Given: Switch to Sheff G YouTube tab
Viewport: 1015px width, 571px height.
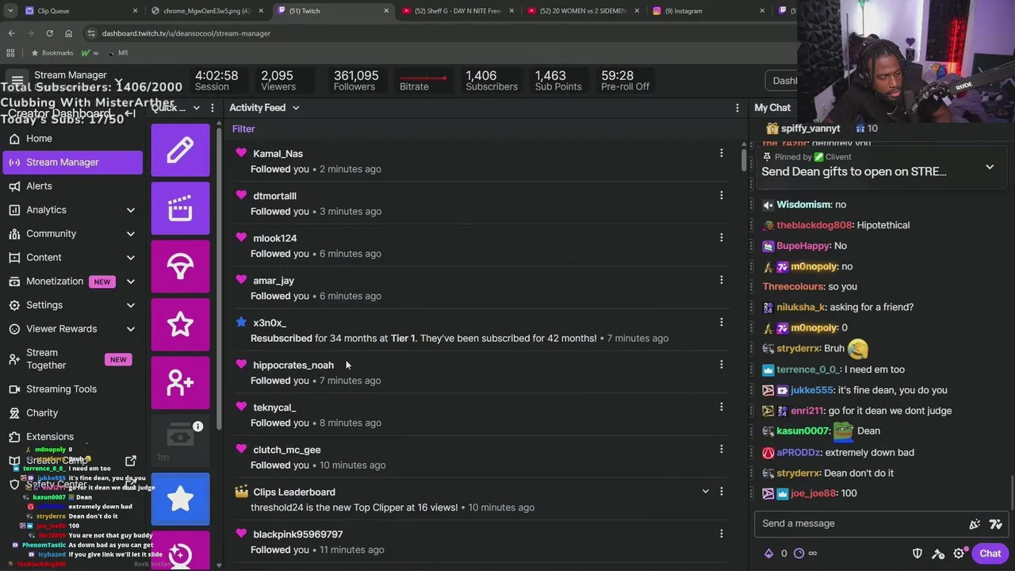Looking at the screenshot, I should 458,11.
